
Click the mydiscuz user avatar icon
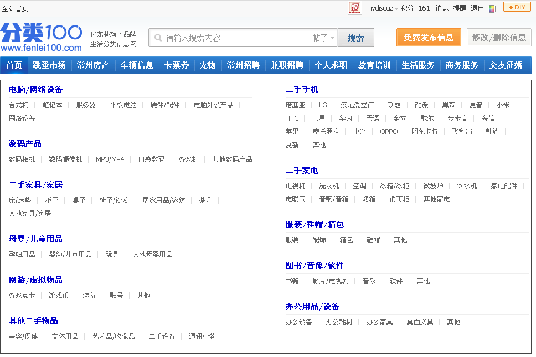[355, 8]
